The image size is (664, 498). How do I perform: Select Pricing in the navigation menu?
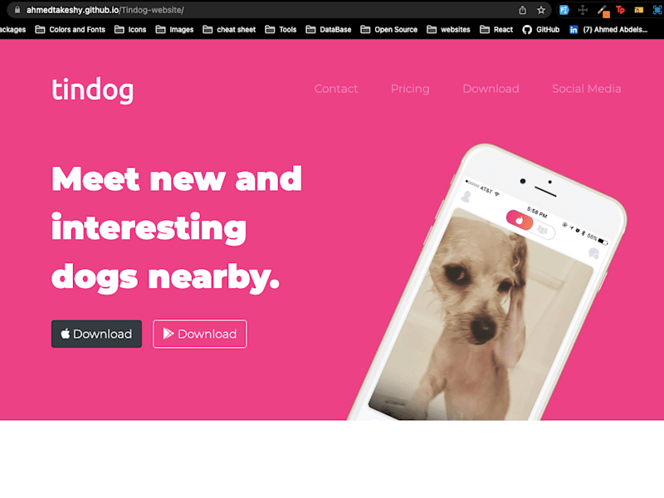[410, 89]
